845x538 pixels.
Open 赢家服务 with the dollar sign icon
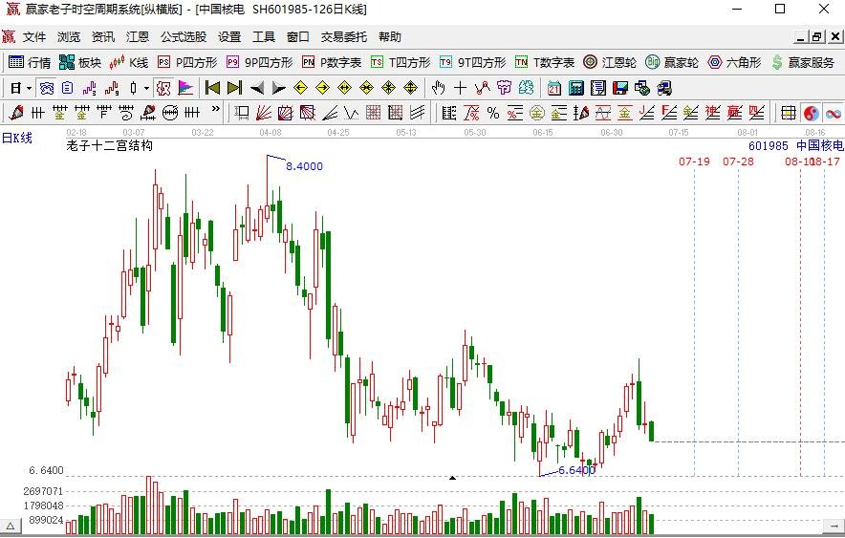(x=803, y=62)
